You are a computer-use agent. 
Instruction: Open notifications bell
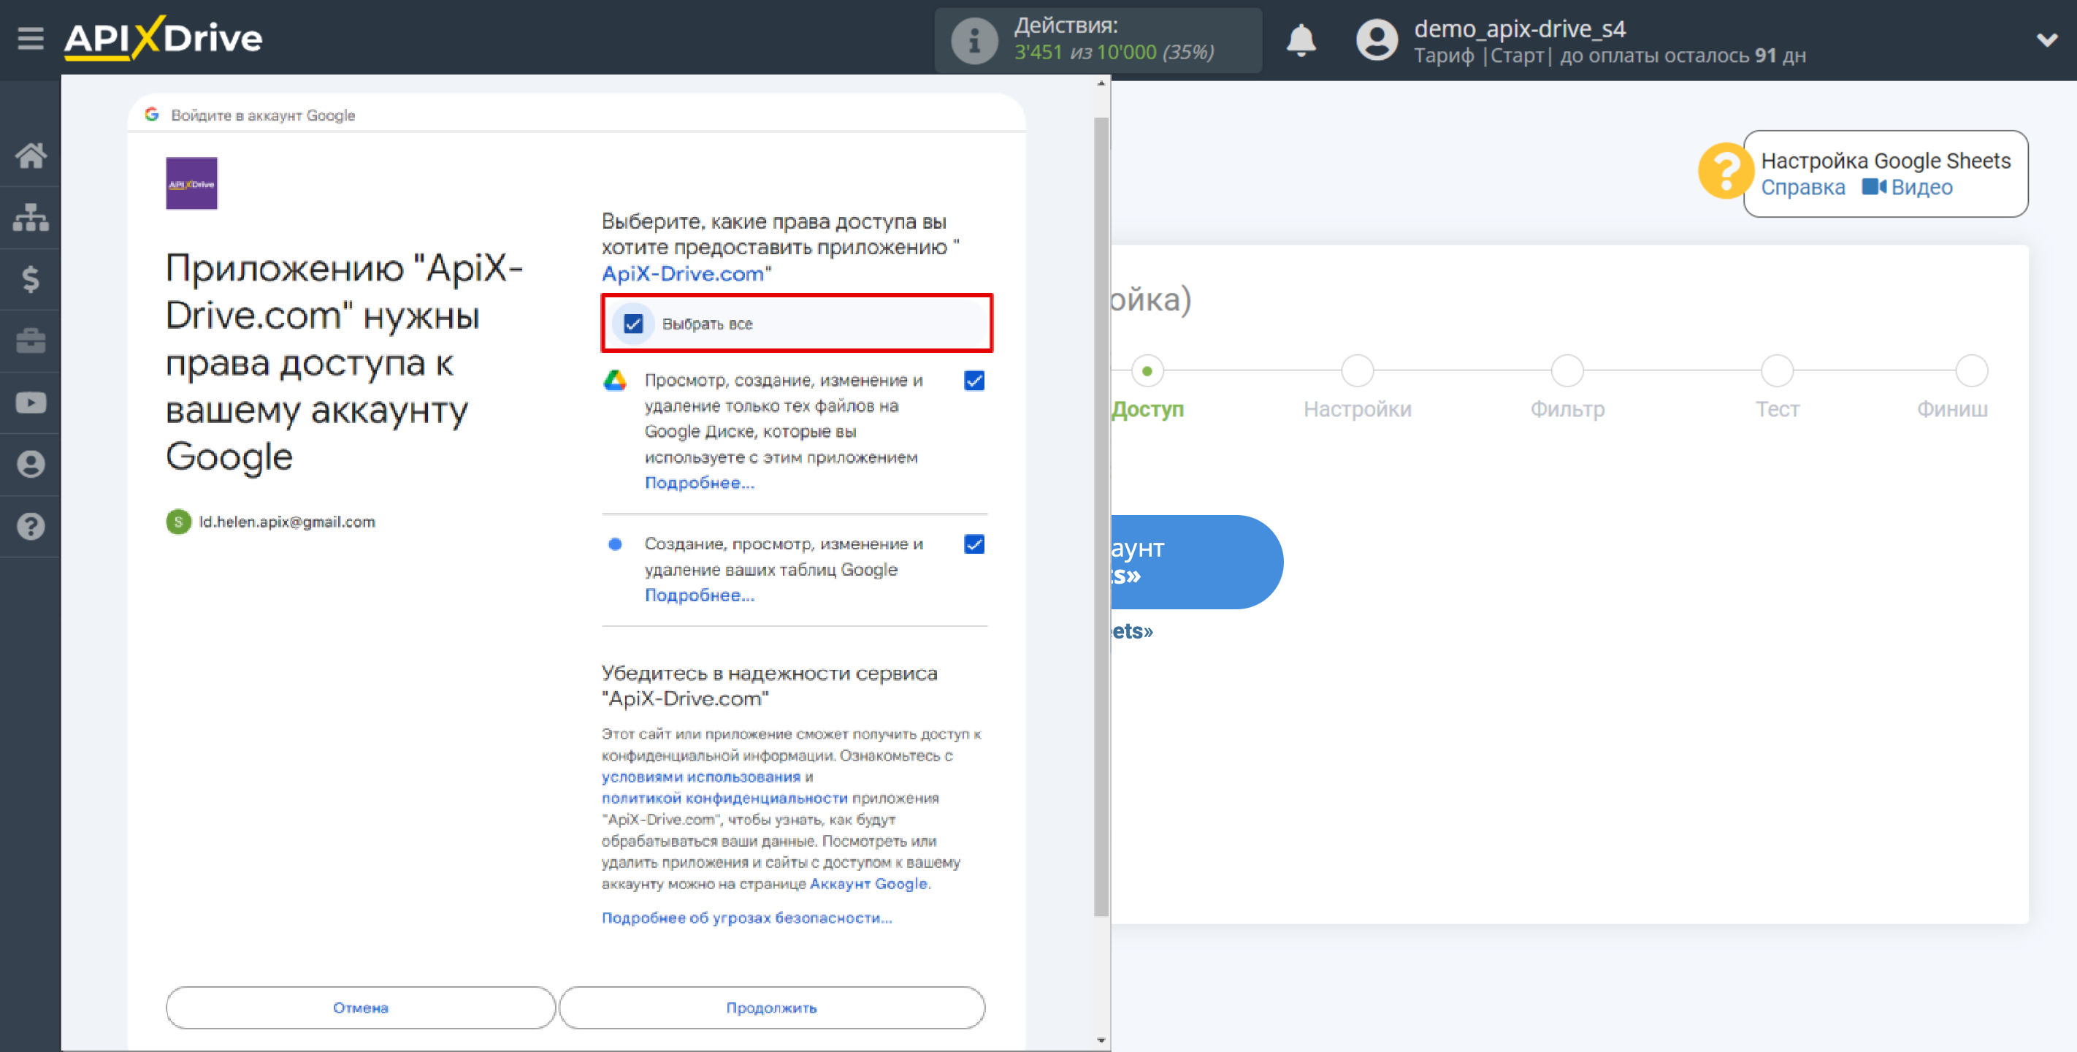1301,39
